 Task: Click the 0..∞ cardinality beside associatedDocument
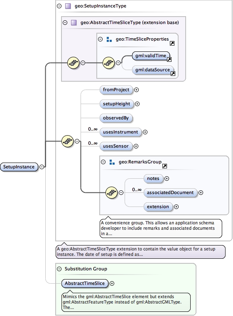click(x=137, y=190)
